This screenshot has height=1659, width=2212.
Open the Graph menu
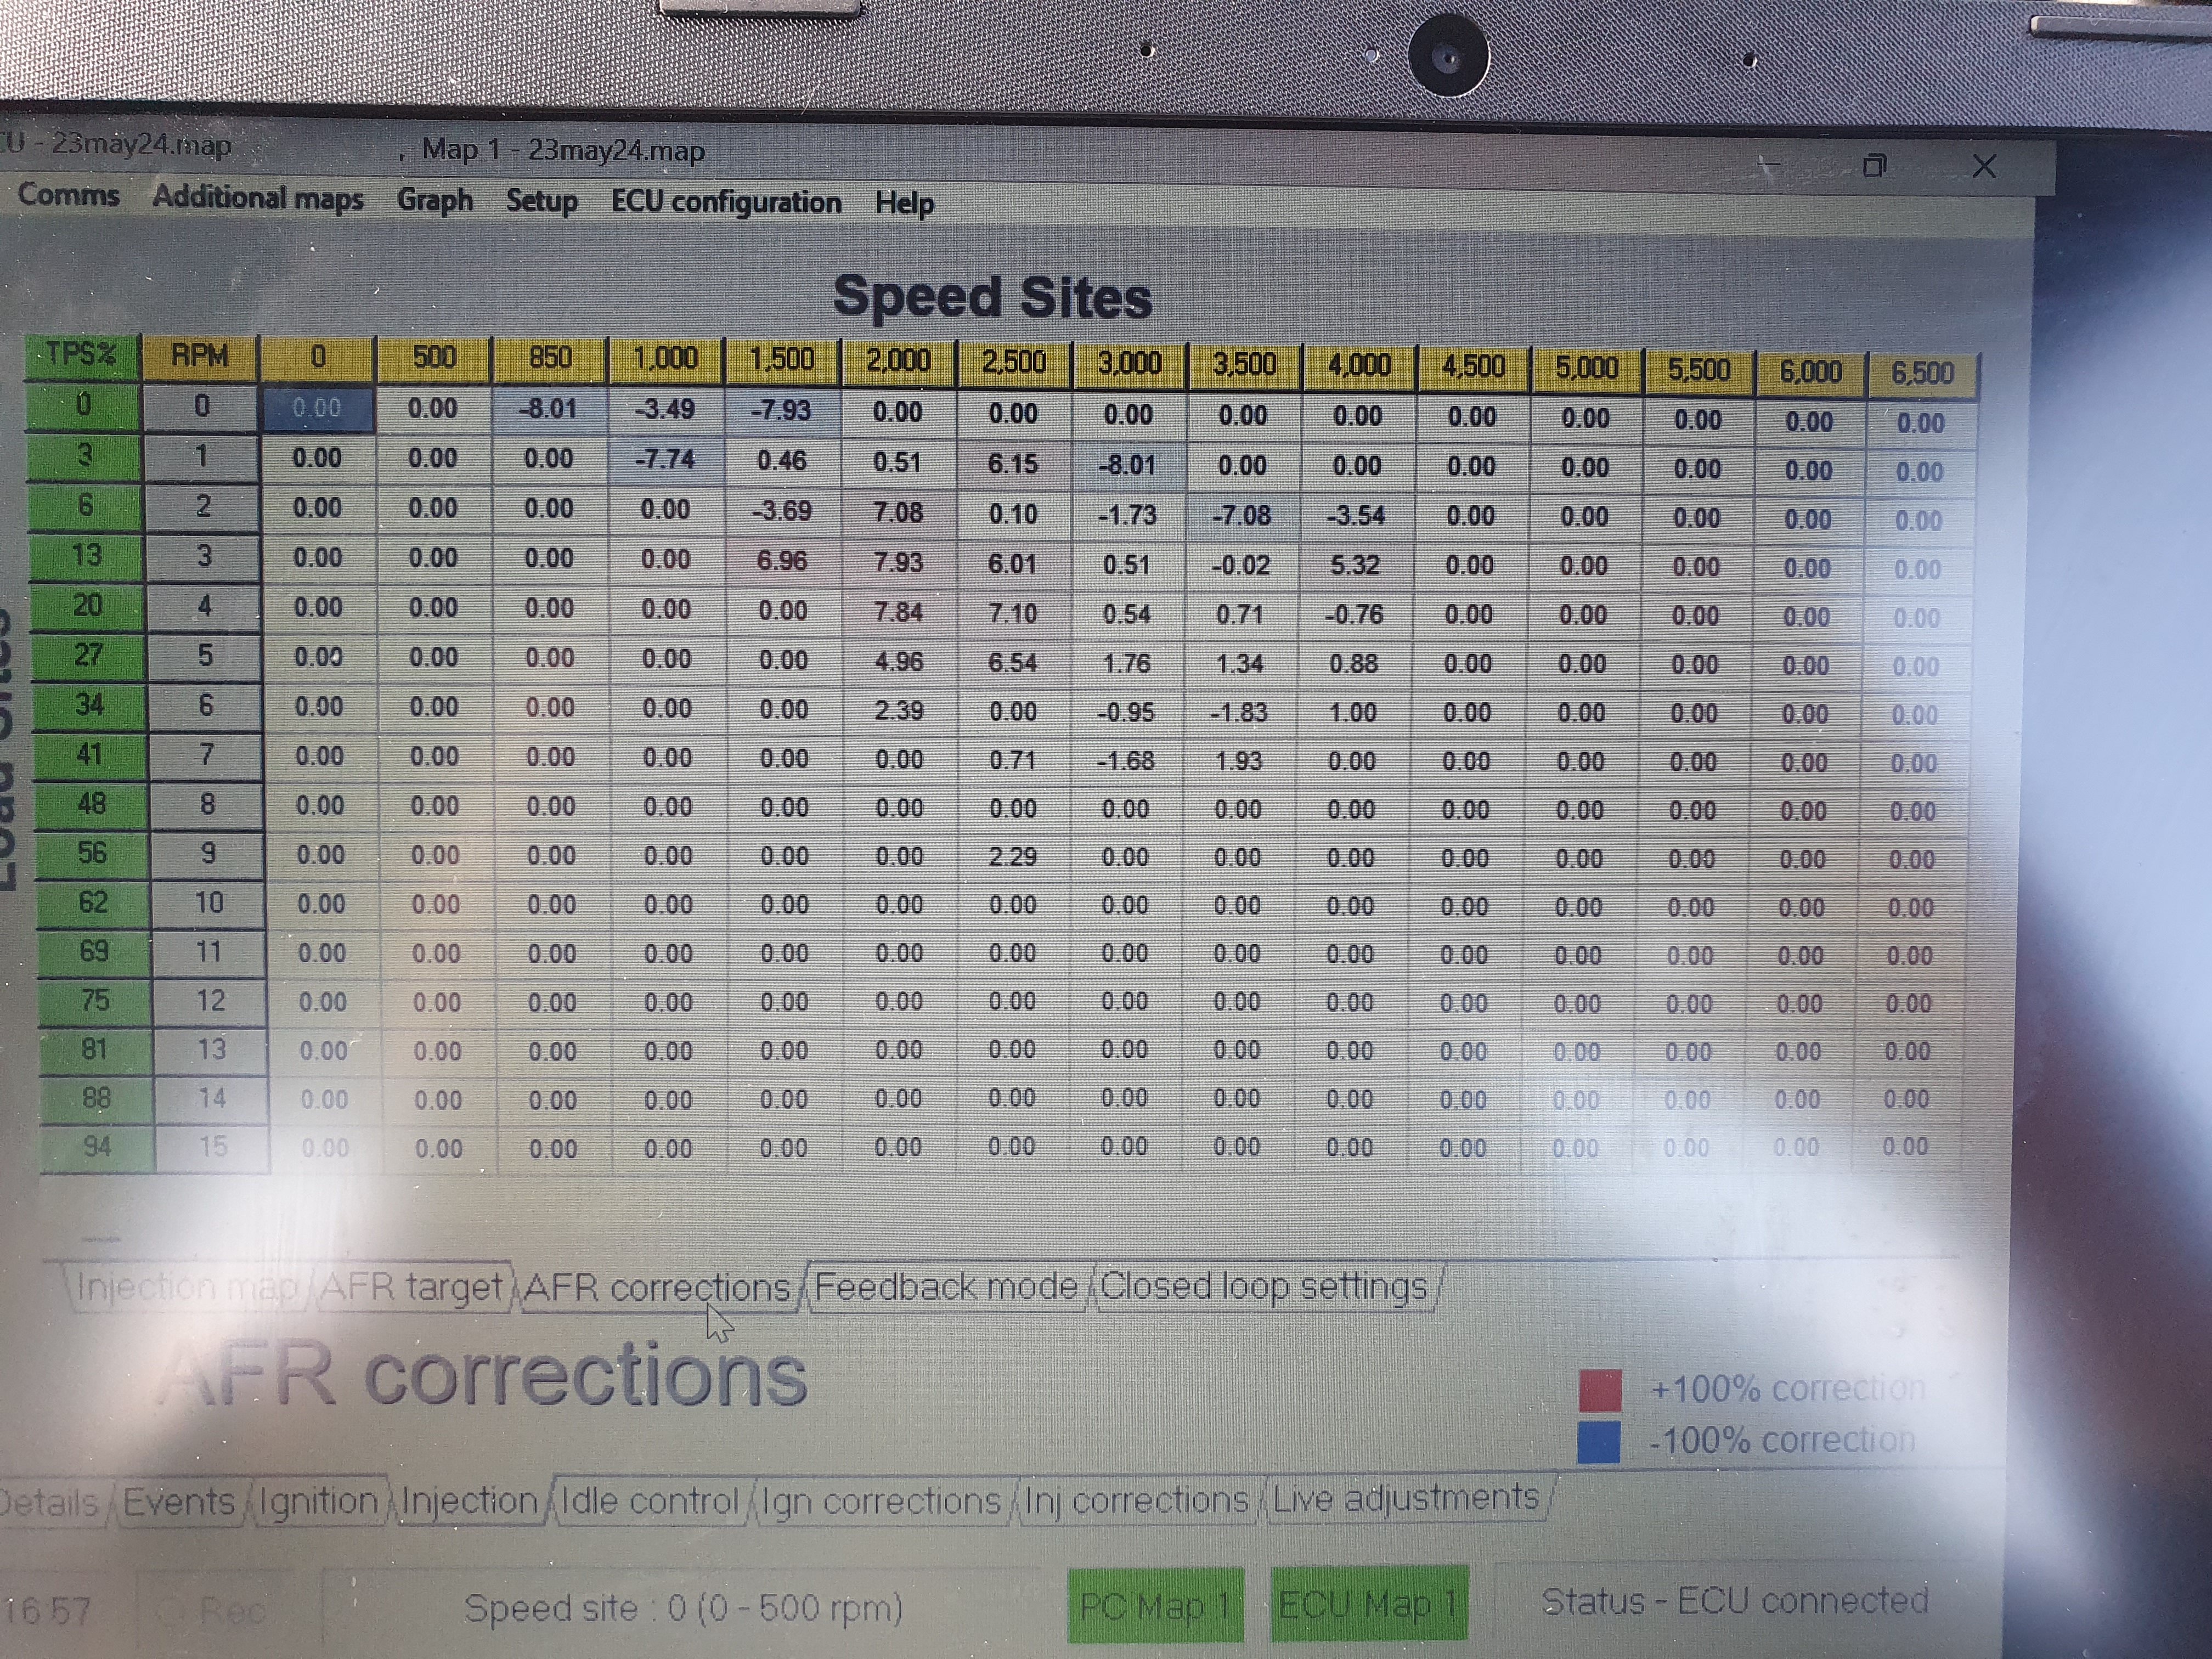pos(435,199)
